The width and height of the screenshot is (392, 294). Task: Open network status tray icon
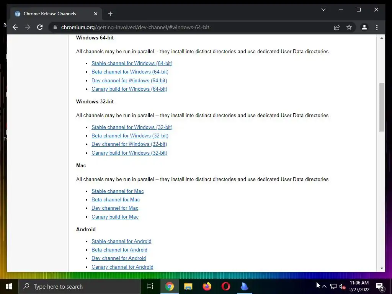tap(333, 286)
